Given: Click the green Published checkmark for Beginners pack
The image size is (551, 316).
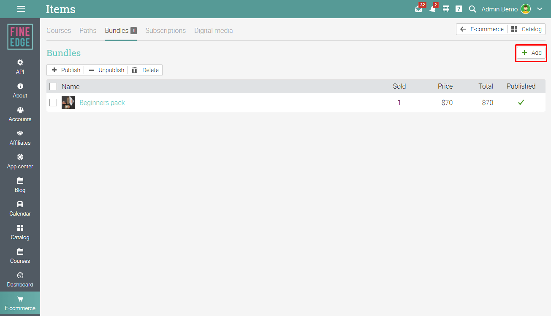Looking at the screenshot, I should [x=521, y=103].
